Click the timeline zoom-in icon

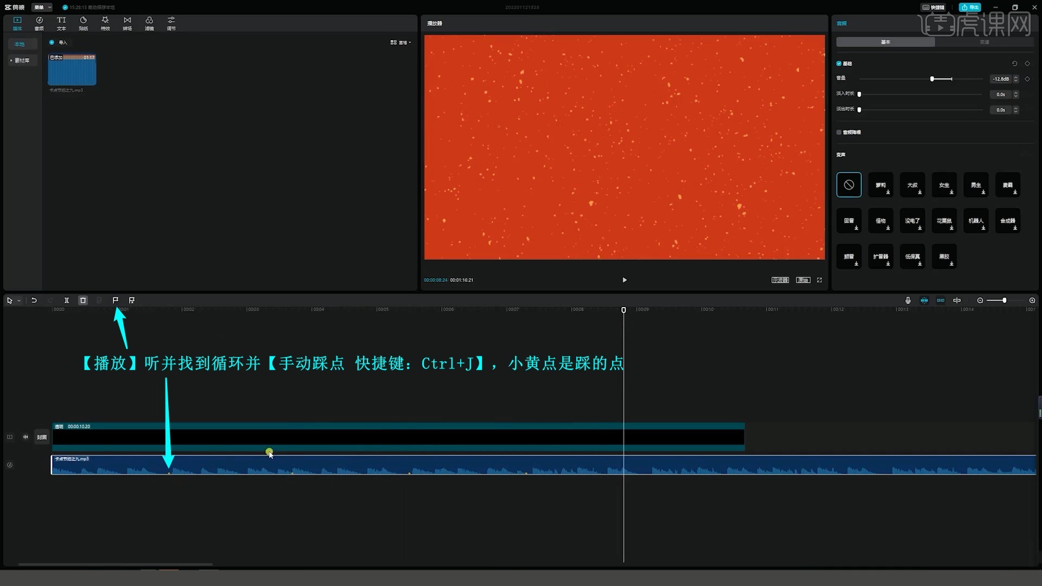pyautogui.click(x=1032, y=300)
